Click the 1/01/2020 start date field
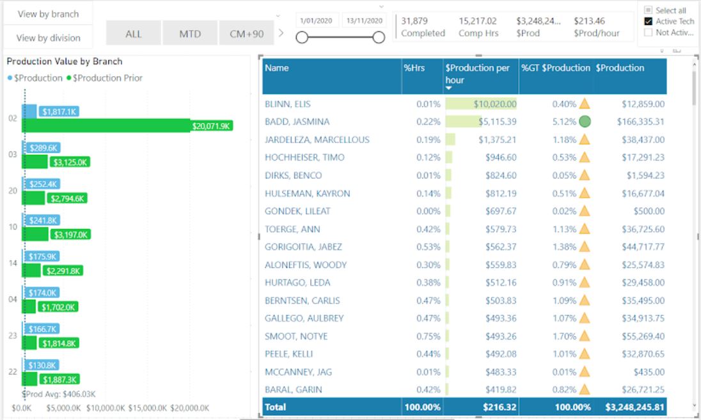 point(317,20)
